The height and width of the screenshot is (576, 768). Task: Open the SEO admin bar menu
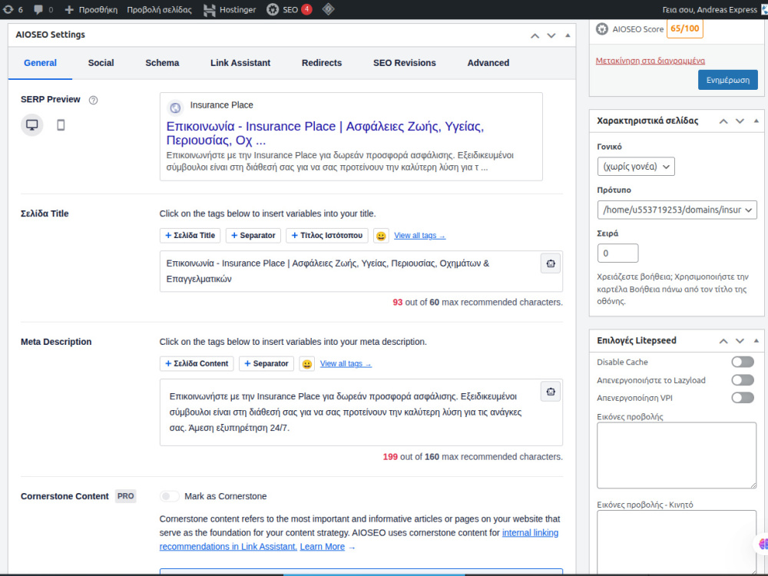[289, 9]
